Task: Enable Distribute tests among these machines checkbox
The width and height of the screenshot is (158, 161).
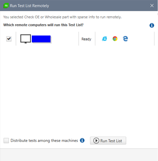Action: pos(6,141)
